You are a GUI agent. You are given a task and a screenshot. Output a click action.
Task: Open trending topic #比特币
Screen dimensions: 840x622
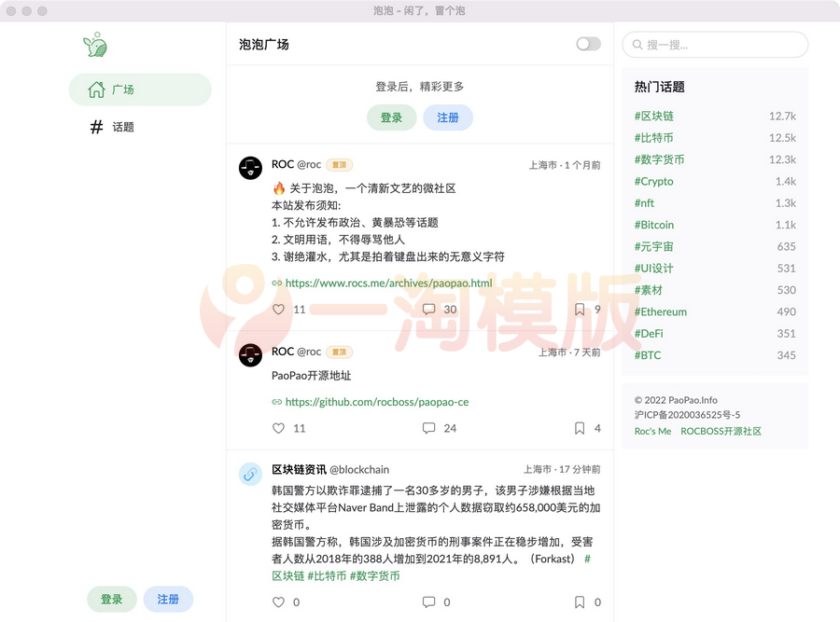pyautogui.click(x=654, y=138)
